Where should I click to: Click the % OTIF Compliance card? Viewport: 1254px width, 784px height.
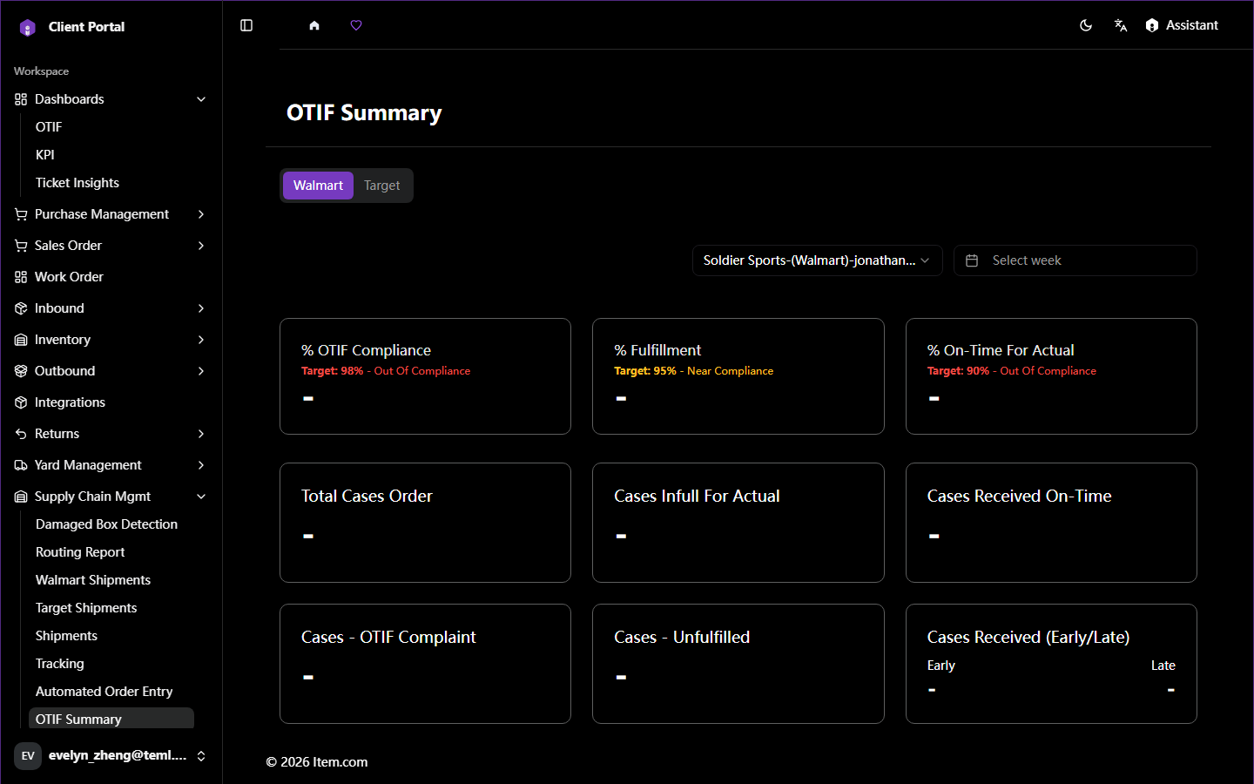425,376
